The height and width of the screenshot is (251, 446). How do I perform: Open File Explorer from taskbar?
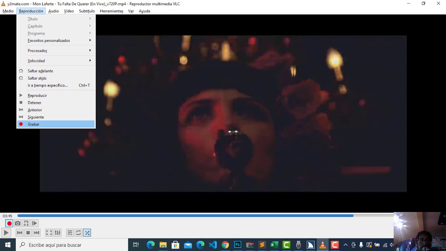click(163, 245)
